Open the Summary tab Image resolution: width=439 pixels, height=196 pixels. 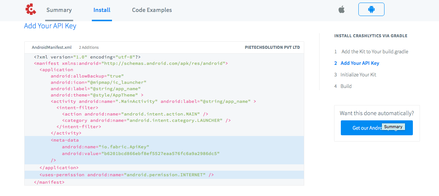coord(59,10)
